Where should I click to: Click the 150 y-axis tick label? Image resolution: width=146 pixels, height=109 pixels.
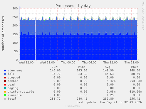[x=15, y=34]
